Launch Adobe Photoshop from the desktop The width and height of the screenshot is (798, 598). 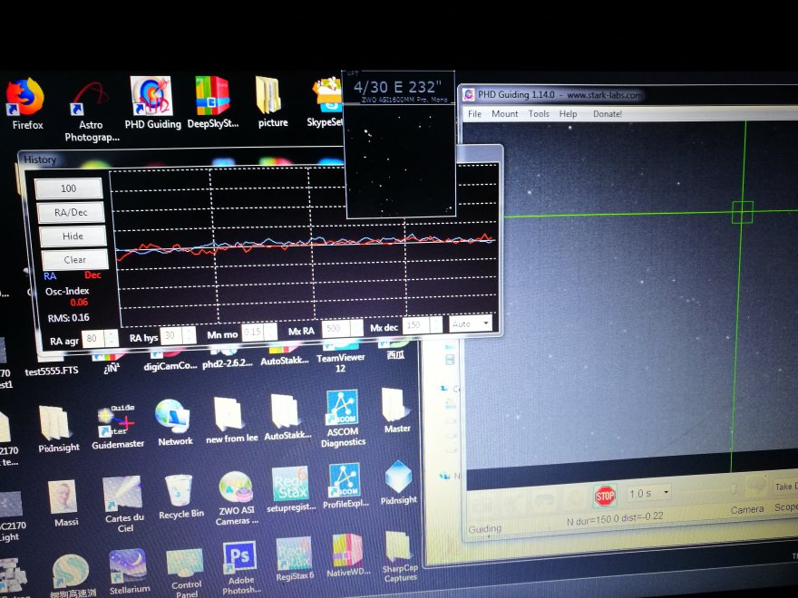tap(240, 567)
